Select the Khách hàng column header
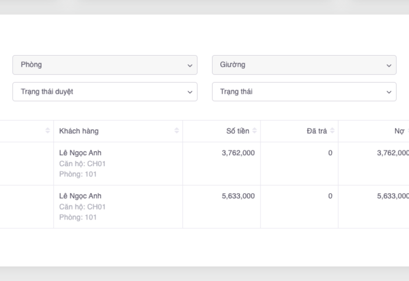Screen dimensions: 409x281 [79, 131]
